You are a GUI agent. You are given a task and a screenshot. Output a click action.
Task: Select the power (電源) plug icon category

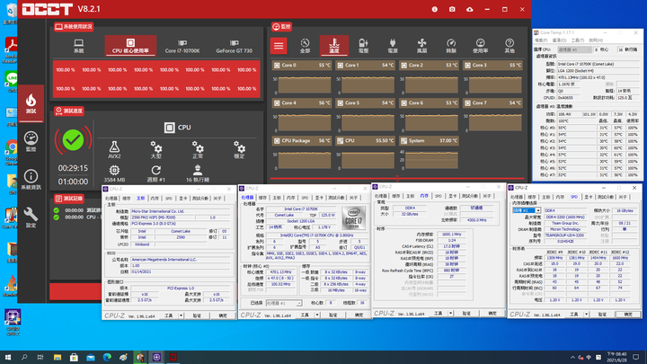393,46
